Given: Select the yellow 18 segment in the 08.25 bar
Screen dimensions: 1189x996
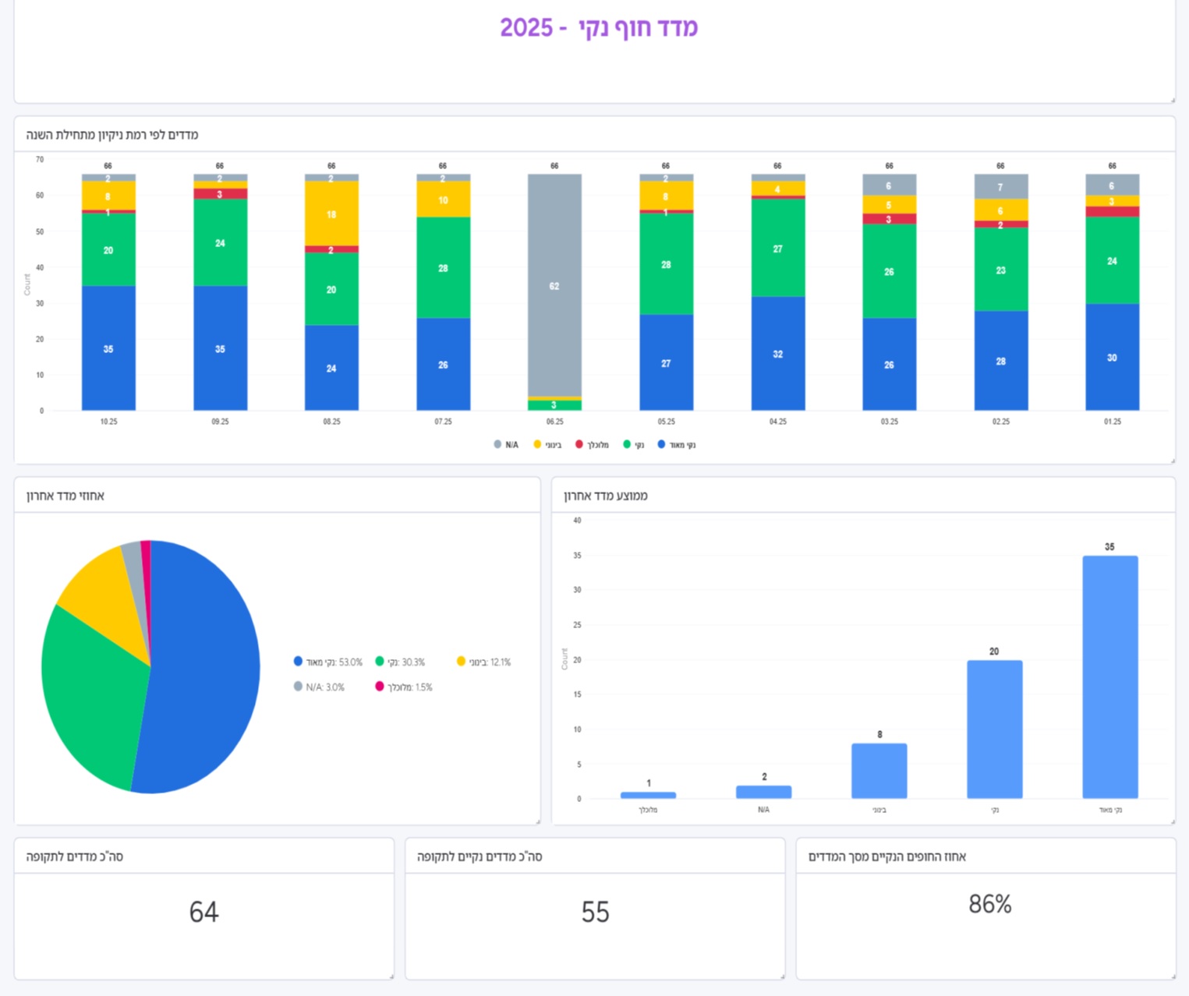Looking at the screenshot, I should point(331,214).
